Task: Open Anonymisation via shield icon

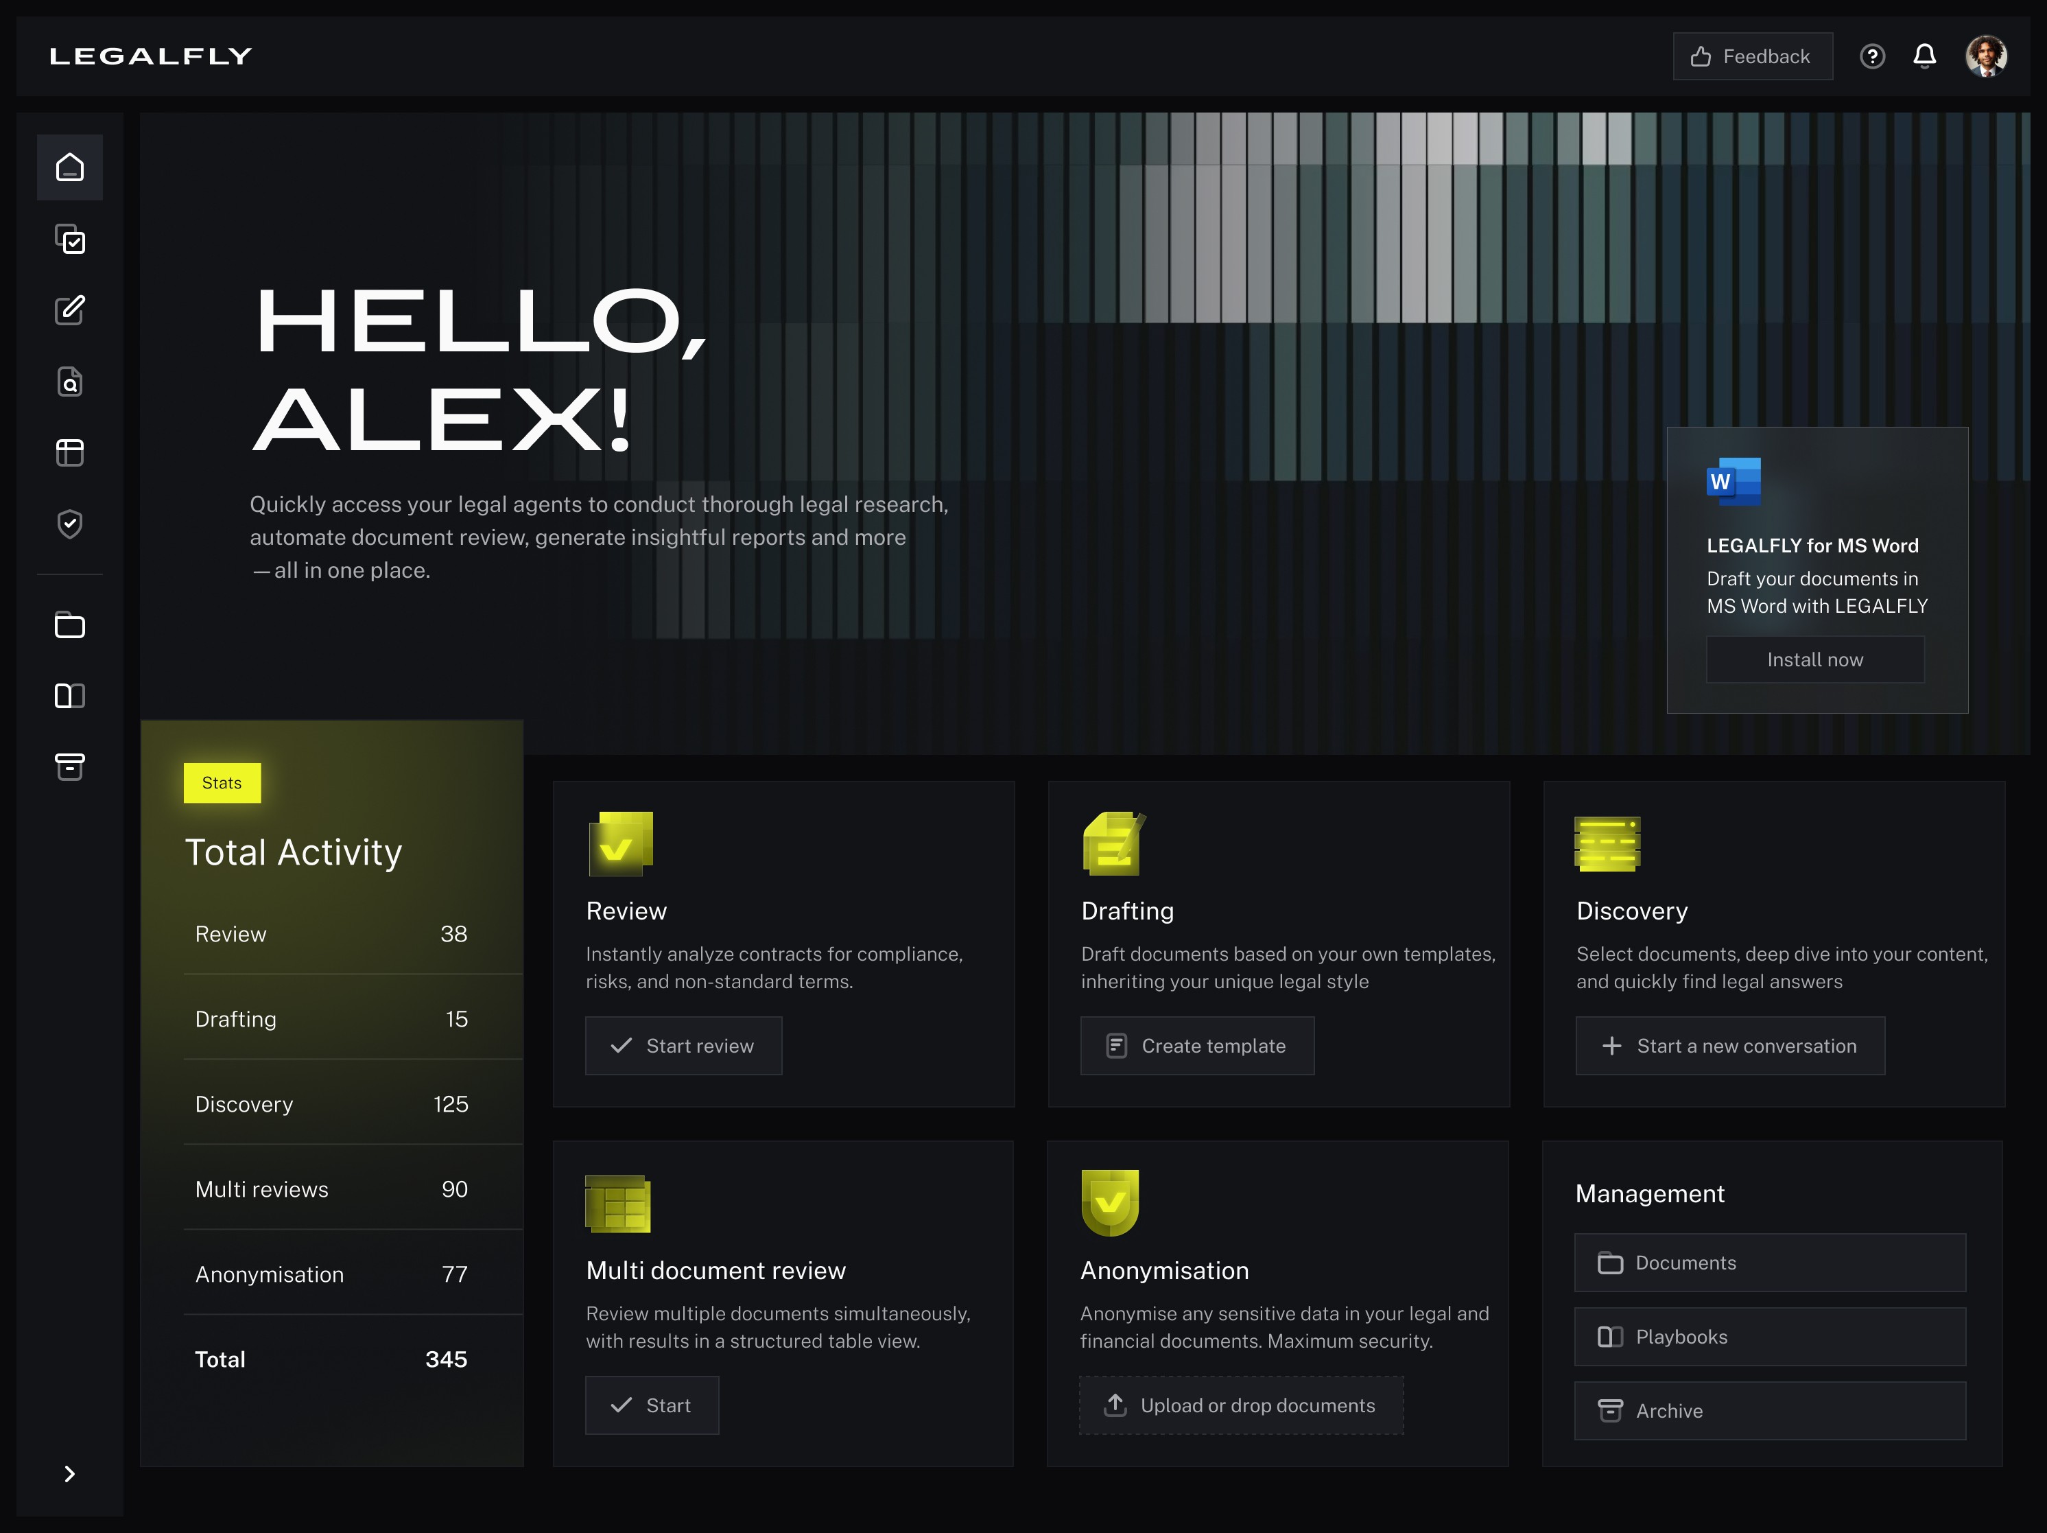Action: (x=69, y=524)
